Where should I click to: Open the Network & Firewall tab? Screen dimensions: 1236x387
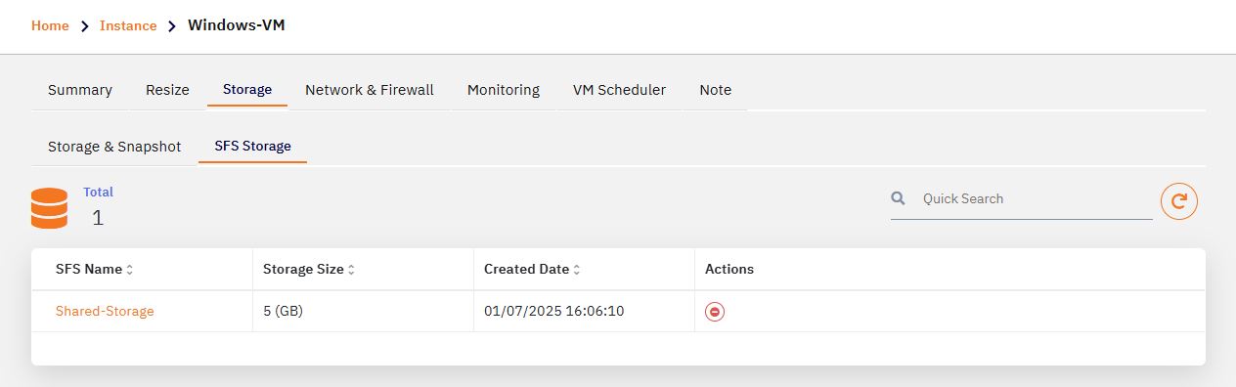click(x=370, y=90)
